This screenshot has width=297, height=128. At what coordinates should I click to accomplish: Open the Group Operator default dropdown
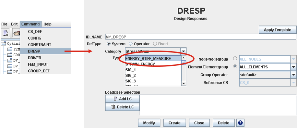(x=293, y=75)
